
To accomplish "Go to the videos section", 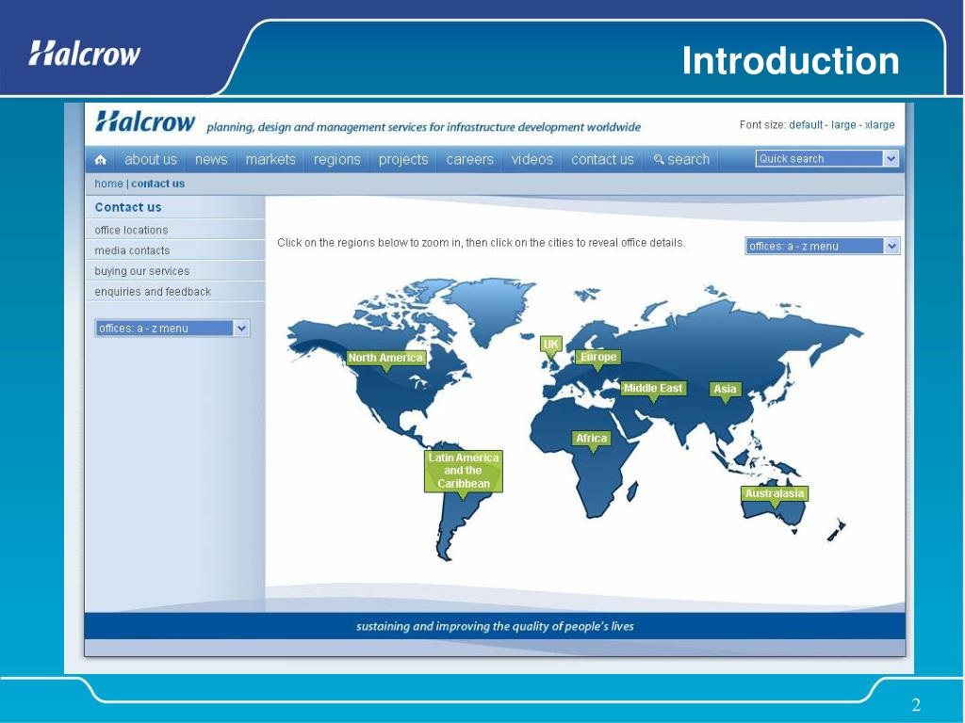I will [532, 159].
